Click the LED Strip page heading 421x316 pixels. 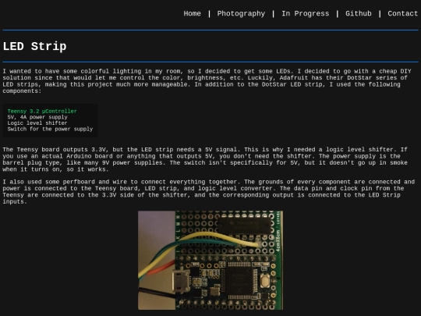pyautogui.click(x=34, y=46)
